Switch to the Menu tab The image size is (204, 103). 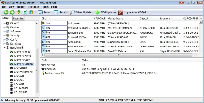[6, 18]
